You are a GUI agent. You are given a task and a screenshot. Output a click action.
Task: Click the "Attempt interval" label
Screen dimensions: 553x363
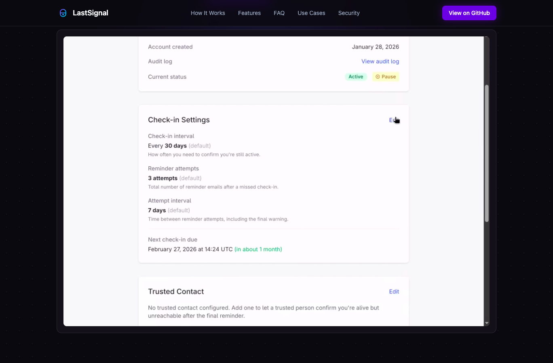click(169, 201)
